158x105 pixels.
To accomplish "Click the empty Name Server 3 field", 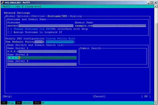I will (x=42, y=64).
